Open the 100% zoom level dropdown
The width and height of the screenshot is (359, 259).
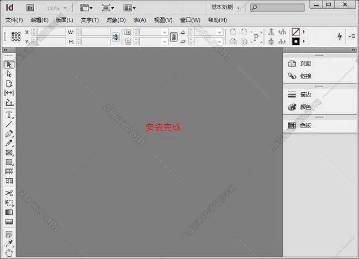[65, 8]
